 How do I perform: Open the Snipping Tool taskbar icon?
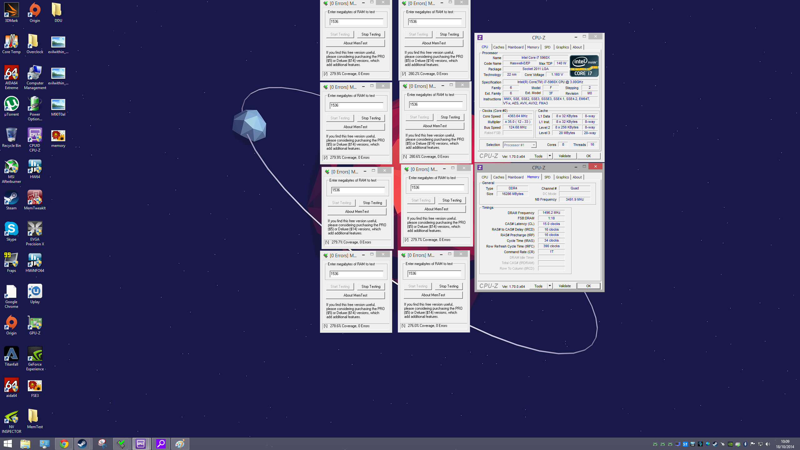[x=102, y=444]
